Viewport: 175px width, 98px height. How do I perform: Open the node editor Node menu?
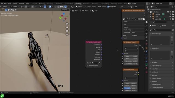point(104,7)
